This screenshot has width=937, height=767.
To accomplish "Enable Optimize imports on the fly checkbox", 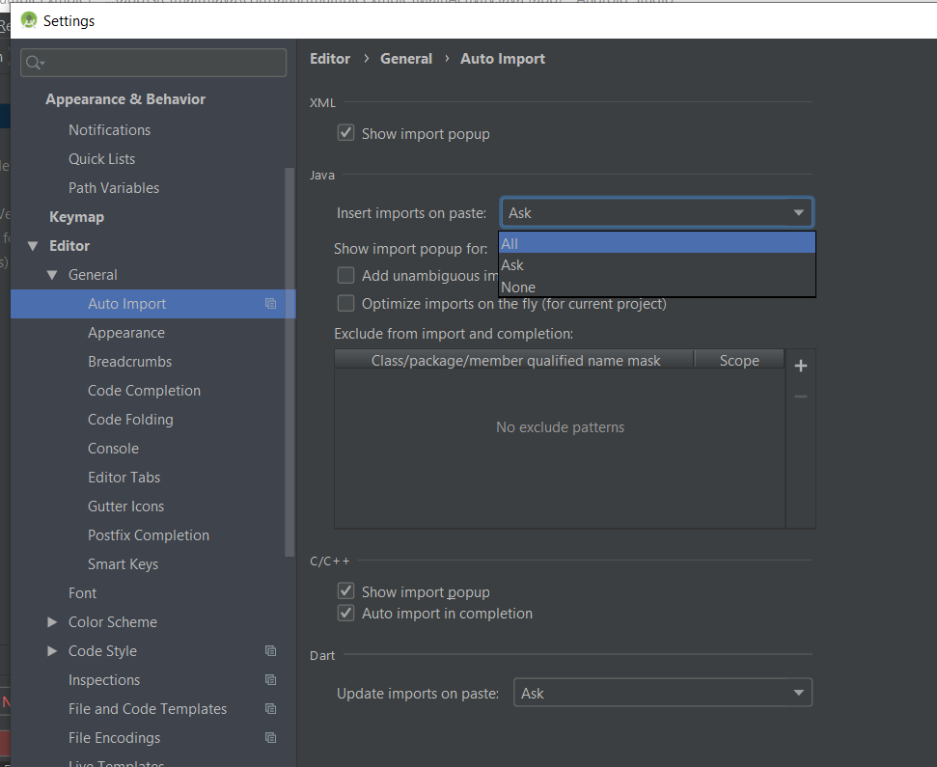I will point(346,304).
